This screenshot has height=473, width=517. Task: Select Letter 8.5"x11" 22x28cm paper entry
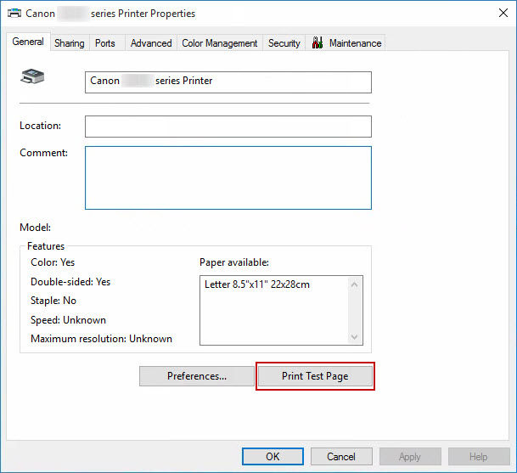[257, 284]
